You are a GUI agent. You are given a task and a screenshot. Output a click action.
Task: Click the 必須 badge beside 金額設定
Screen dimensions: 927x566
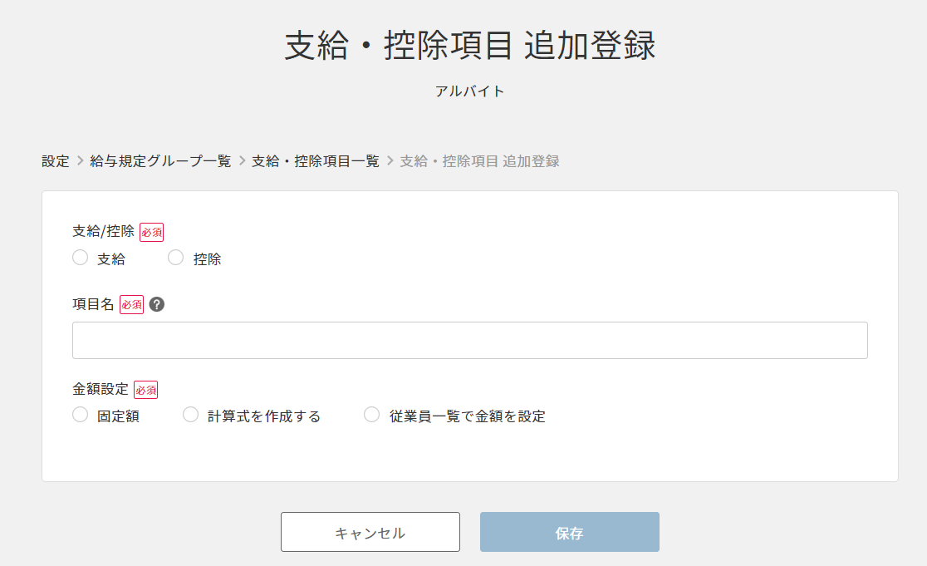point(145,390)
